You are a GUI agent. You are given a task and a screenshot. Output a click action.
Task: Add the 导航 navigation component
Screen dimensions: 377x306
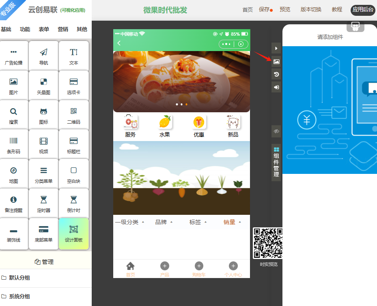pos(43,56)
